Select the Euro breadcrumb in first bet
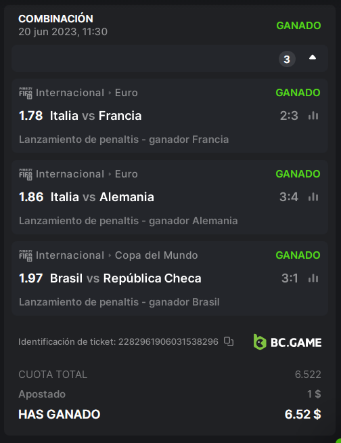Screen dimensions: 341x443 [126, 93]
